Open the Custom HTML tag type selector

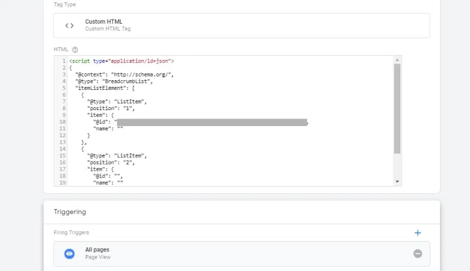pyautogui.click(x=241, y=26)
